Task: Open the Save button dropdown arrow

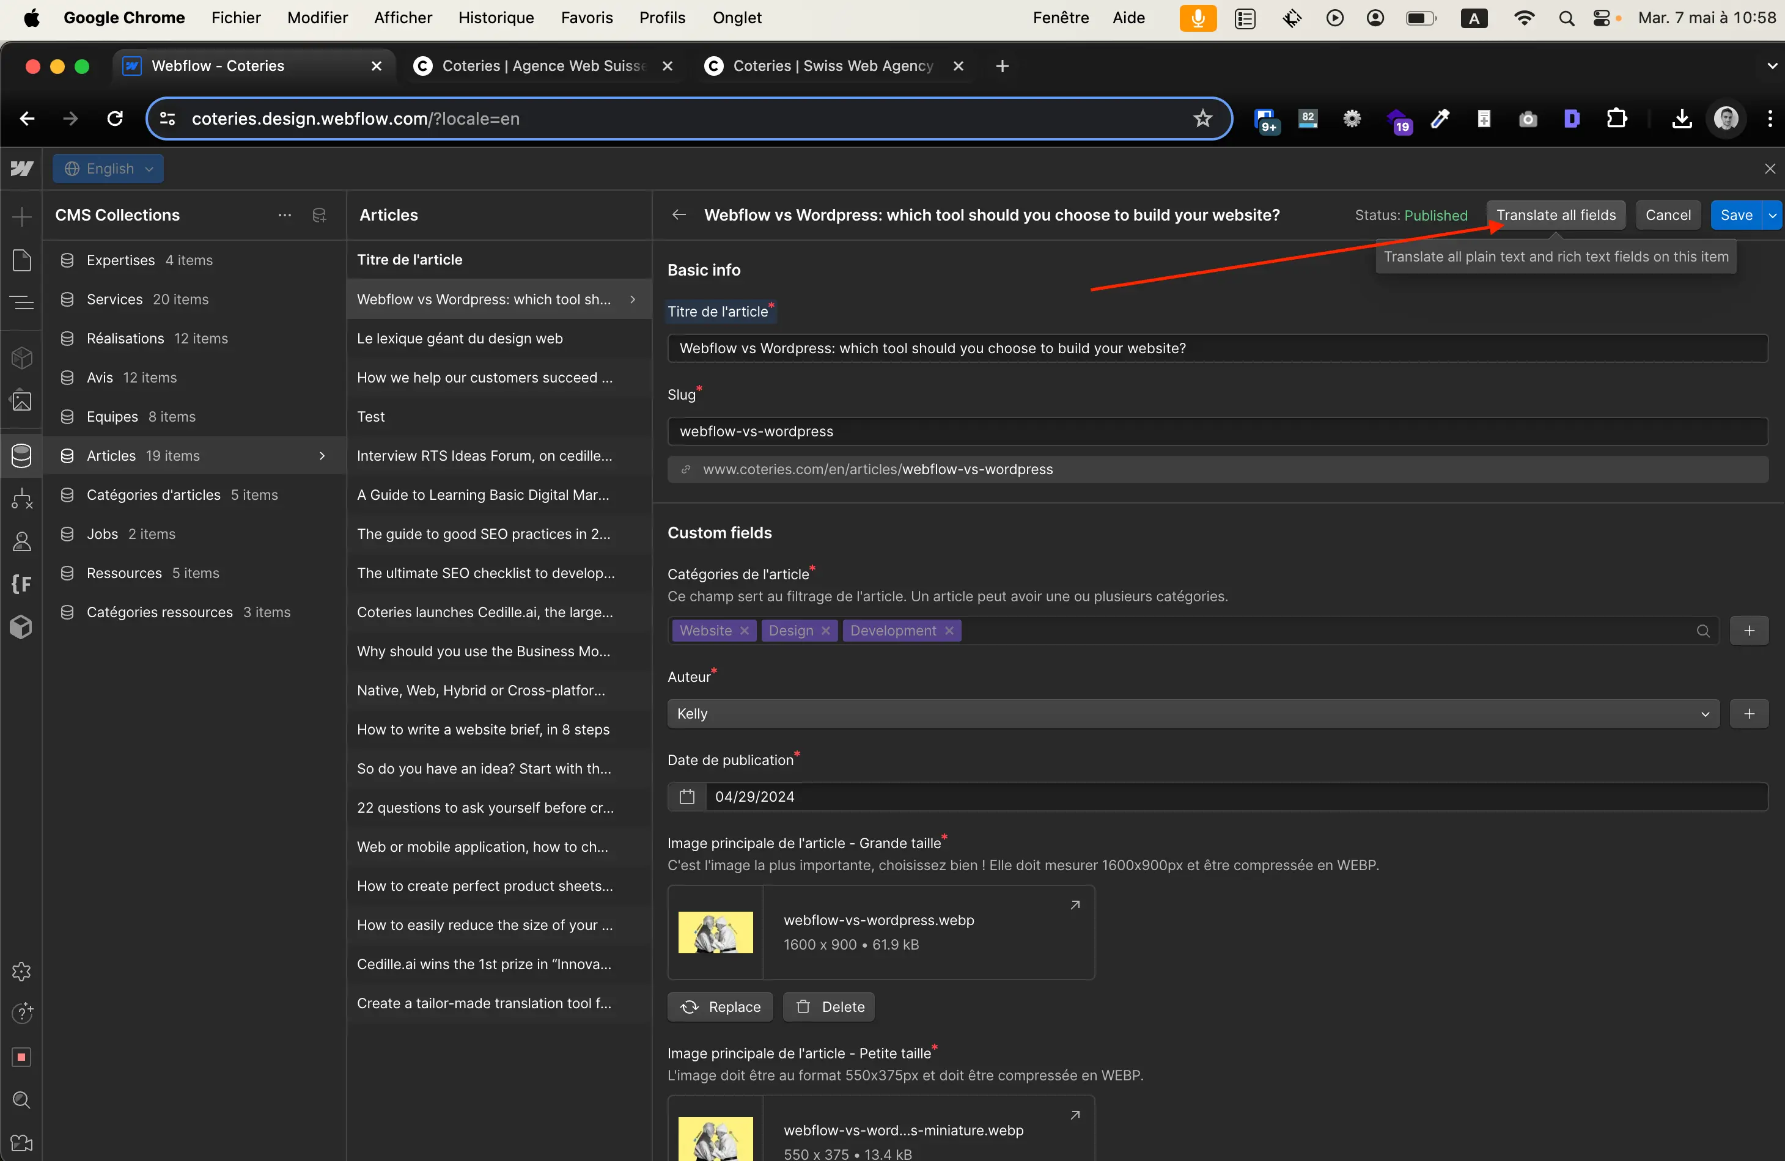Action: click(1772, 215)
